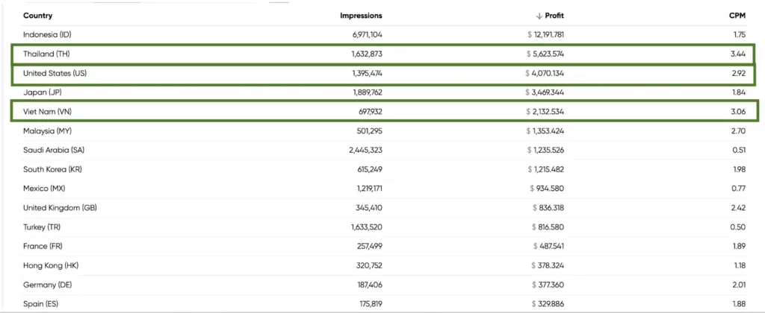Click impressions value 615,249

point(371,169)
